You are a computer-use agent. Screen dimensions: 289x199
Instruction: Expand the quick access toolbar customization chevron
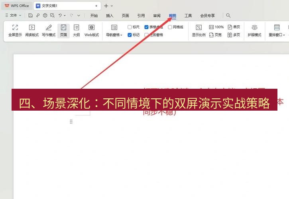pos(79,16)
